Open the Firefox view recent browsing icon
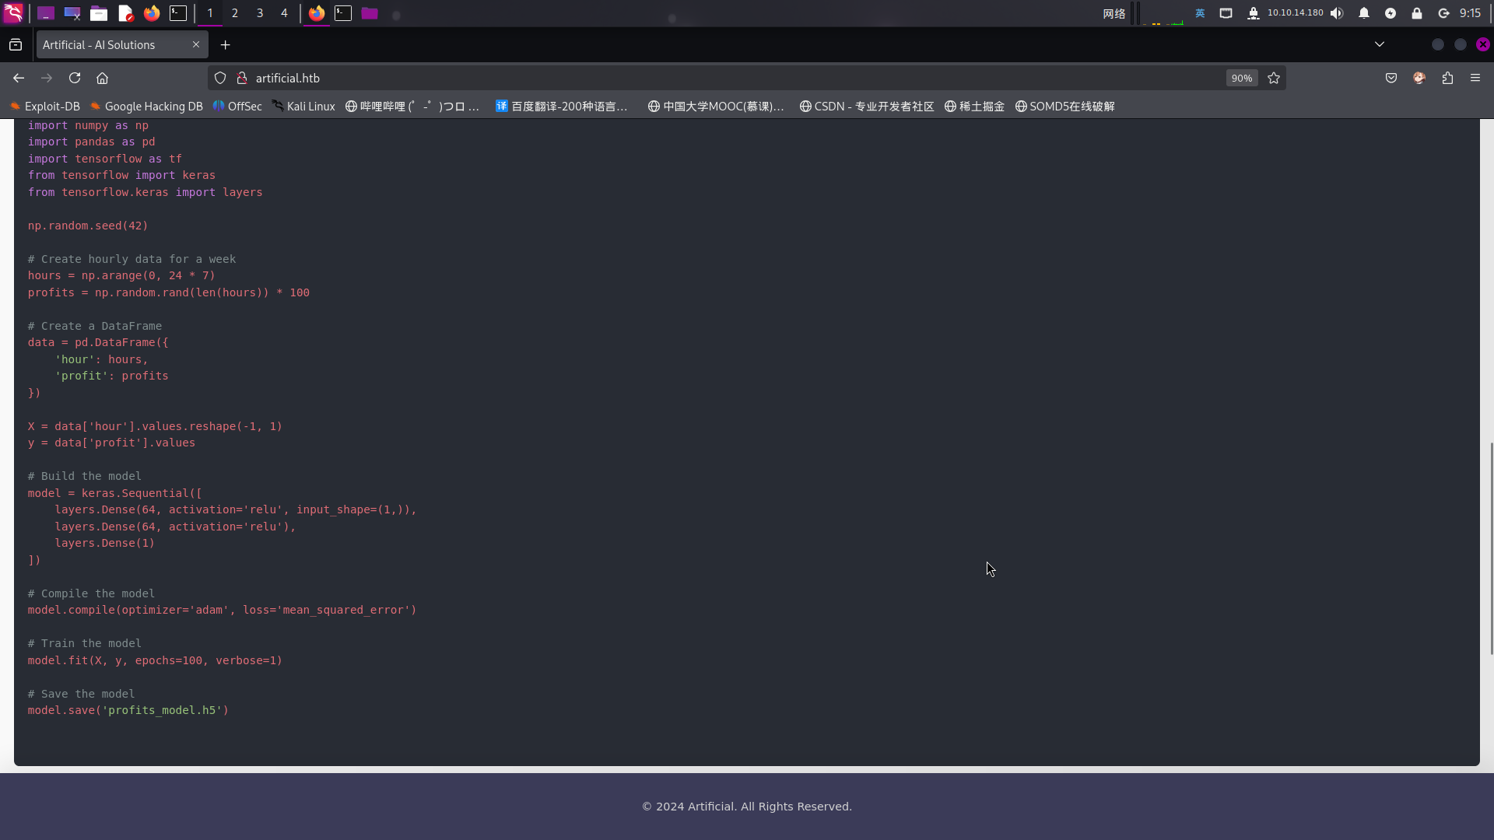Screen dimensions: 1494x840 pos(16,45)
